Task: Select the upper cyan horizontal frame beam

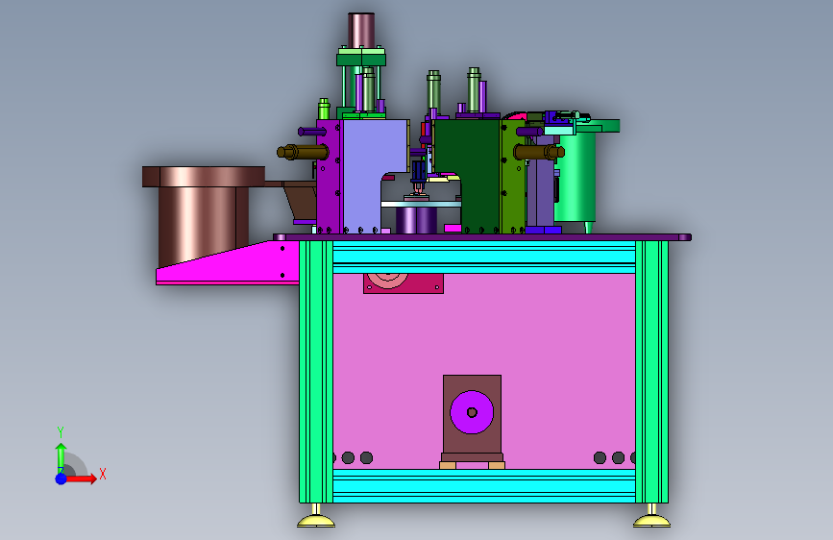Action: tap(484, 257)
